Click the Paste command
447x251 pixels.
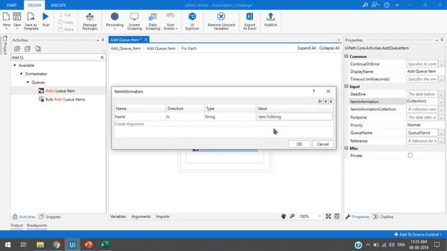(66, 29)
